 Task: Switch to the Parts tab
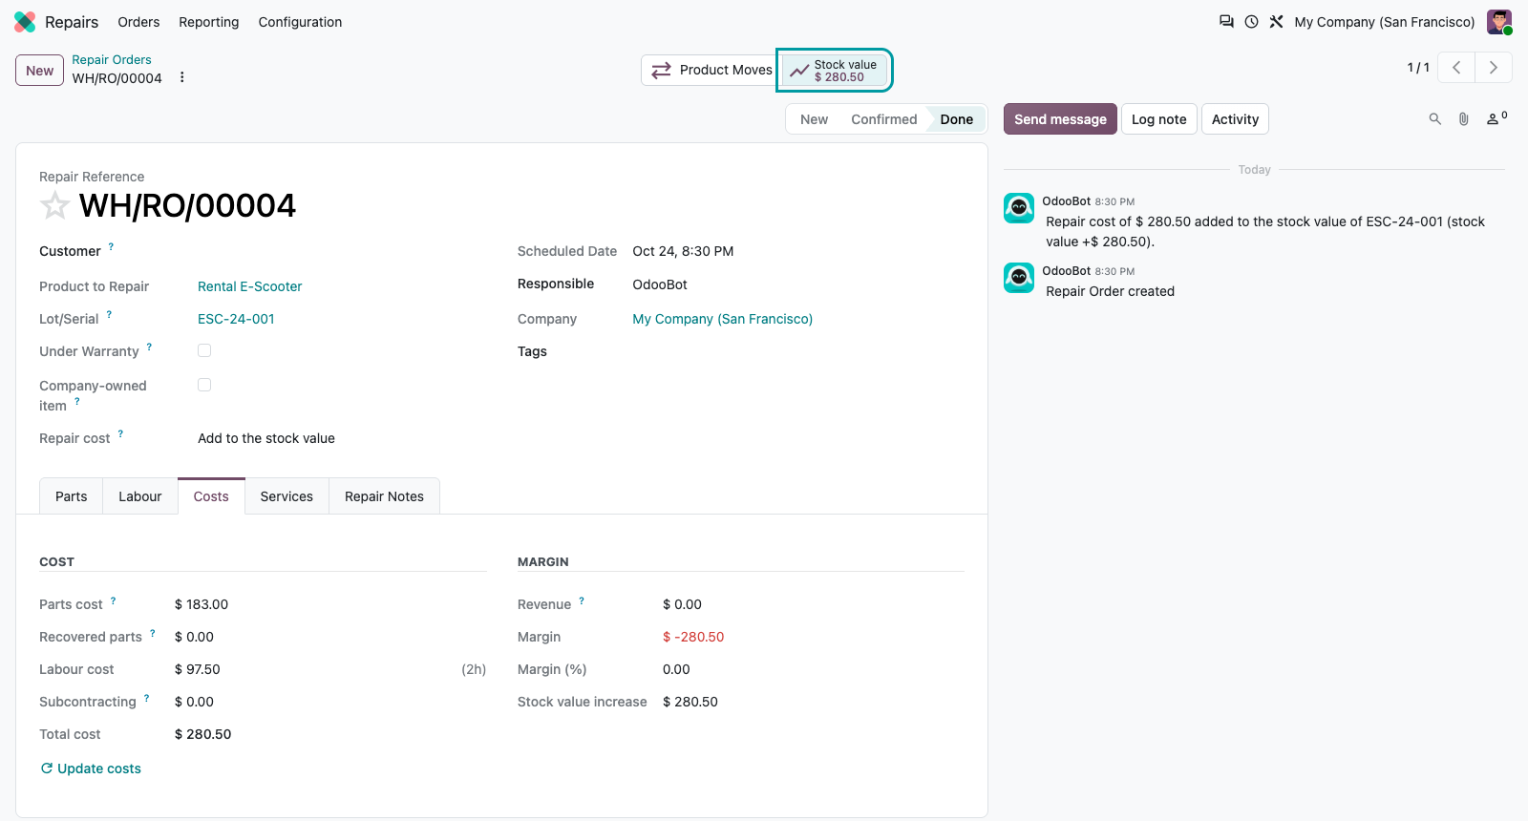click(x=71, y=496)
